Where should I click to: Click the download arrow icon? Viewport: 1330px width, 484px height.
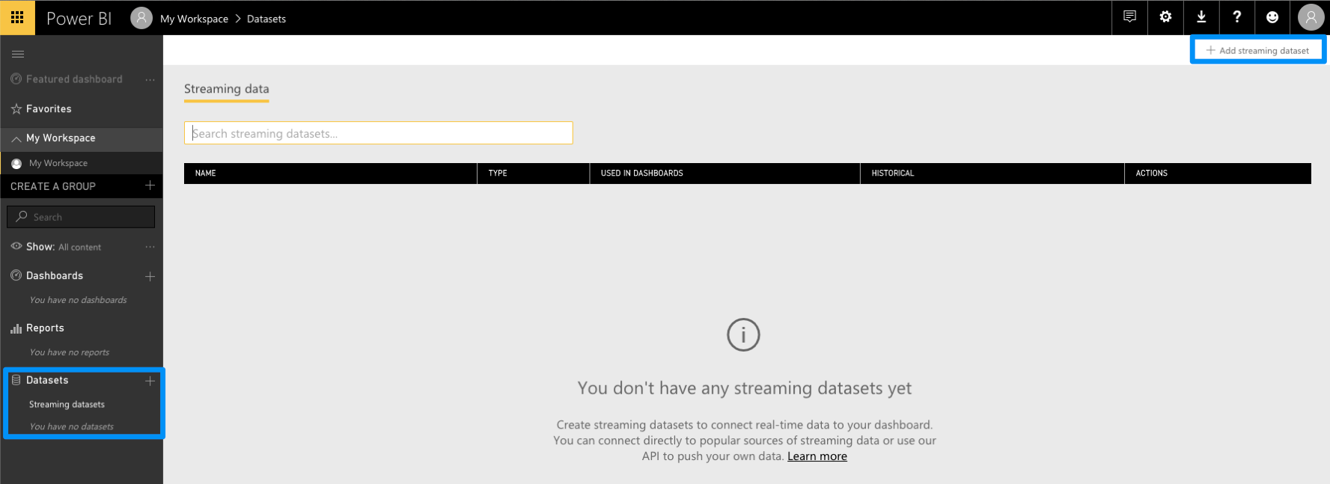coord(1201,17)
